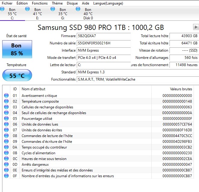Go to next disk with arrow button
The height and width of the screenshot is (192, 199).
tap(196, 27)
